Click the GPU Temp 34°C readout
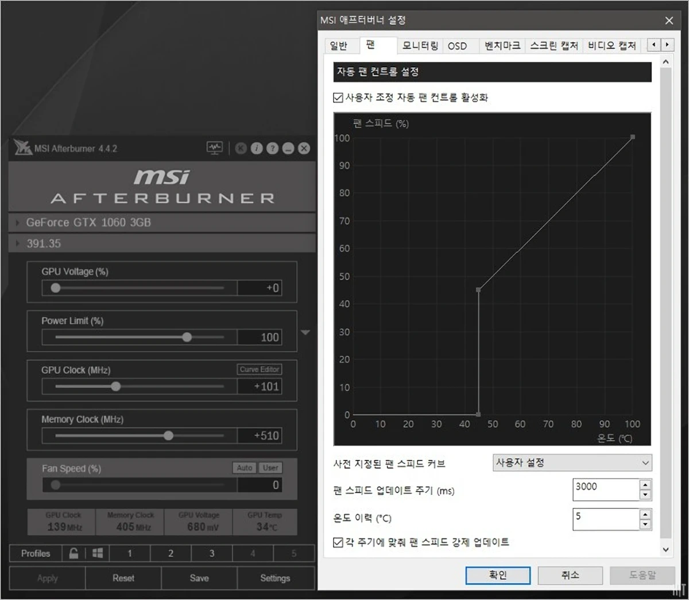This screenshot has height=600, width=689. [265, 522]
